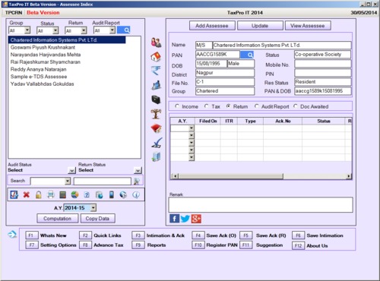The image size is (380, 281).
Task: Select the Return radio button
Action: [x=228, y=106]
